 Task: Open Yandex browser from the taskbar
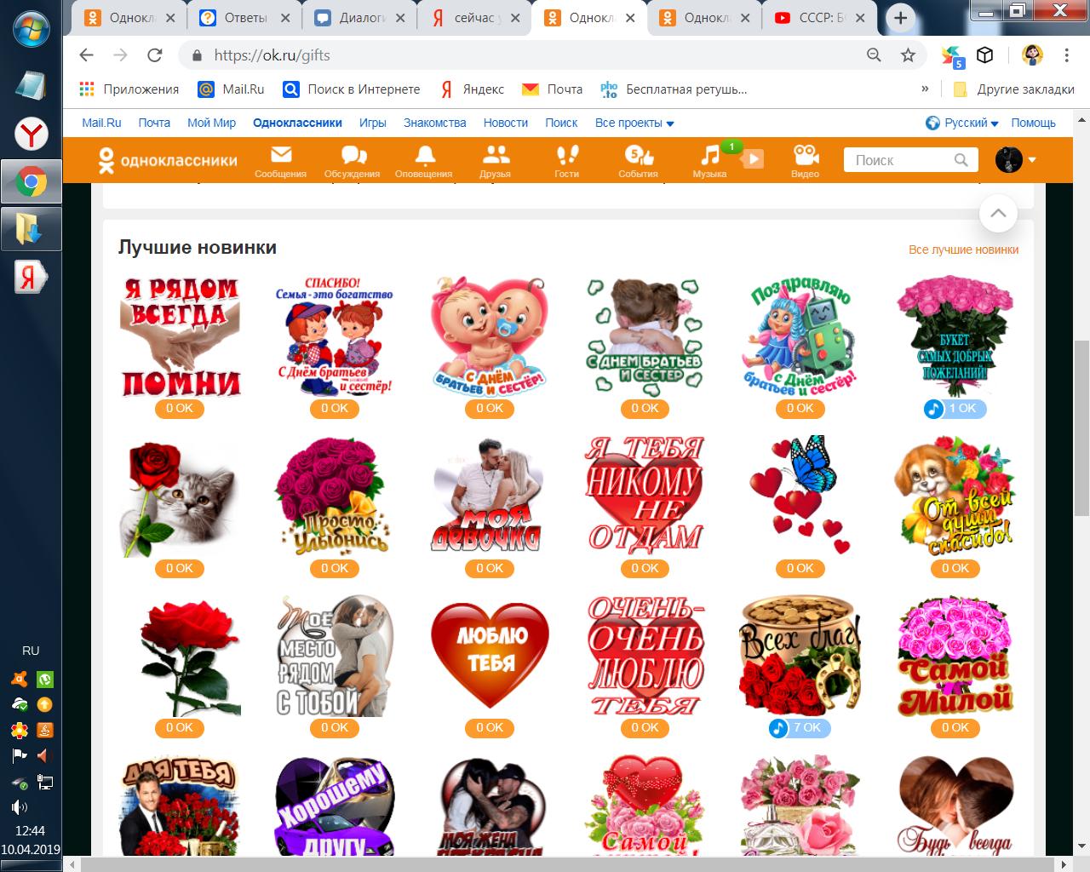point(31,135)
